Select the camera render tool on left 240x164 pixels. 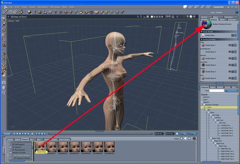pos(4,83)
